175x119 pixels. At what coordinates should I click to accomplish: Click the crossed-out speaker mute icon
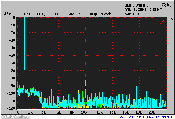[x=169, y=5]
